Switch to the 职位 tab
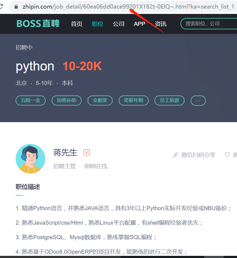 click(97, 24)
